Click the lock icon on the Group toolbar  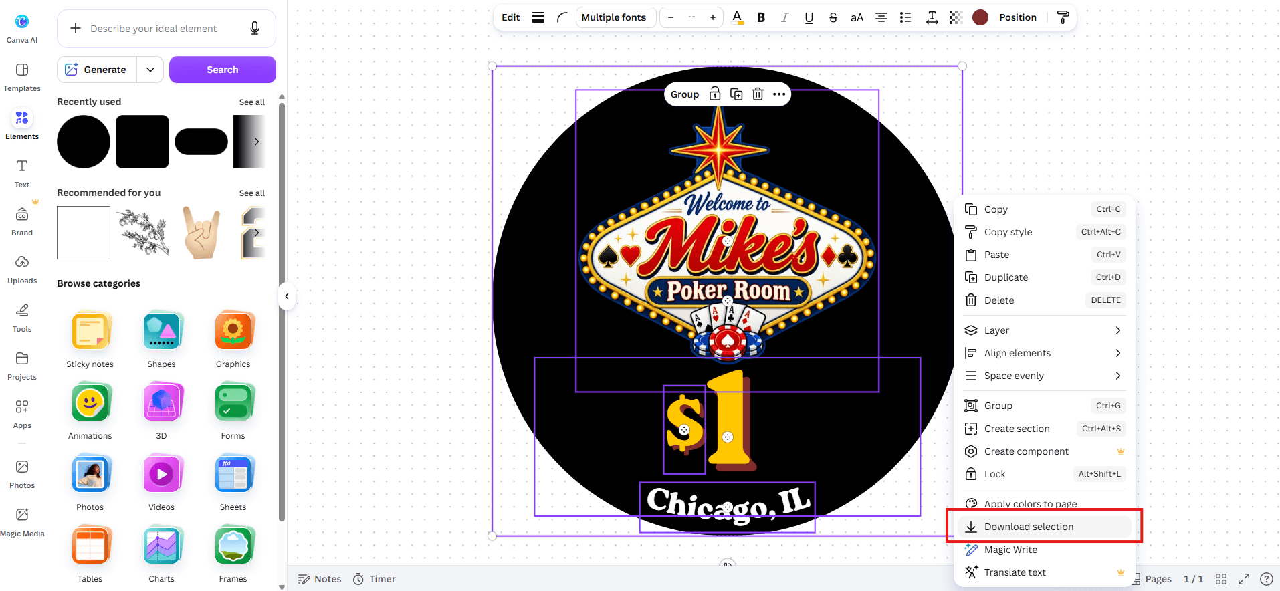coord(715,94)
